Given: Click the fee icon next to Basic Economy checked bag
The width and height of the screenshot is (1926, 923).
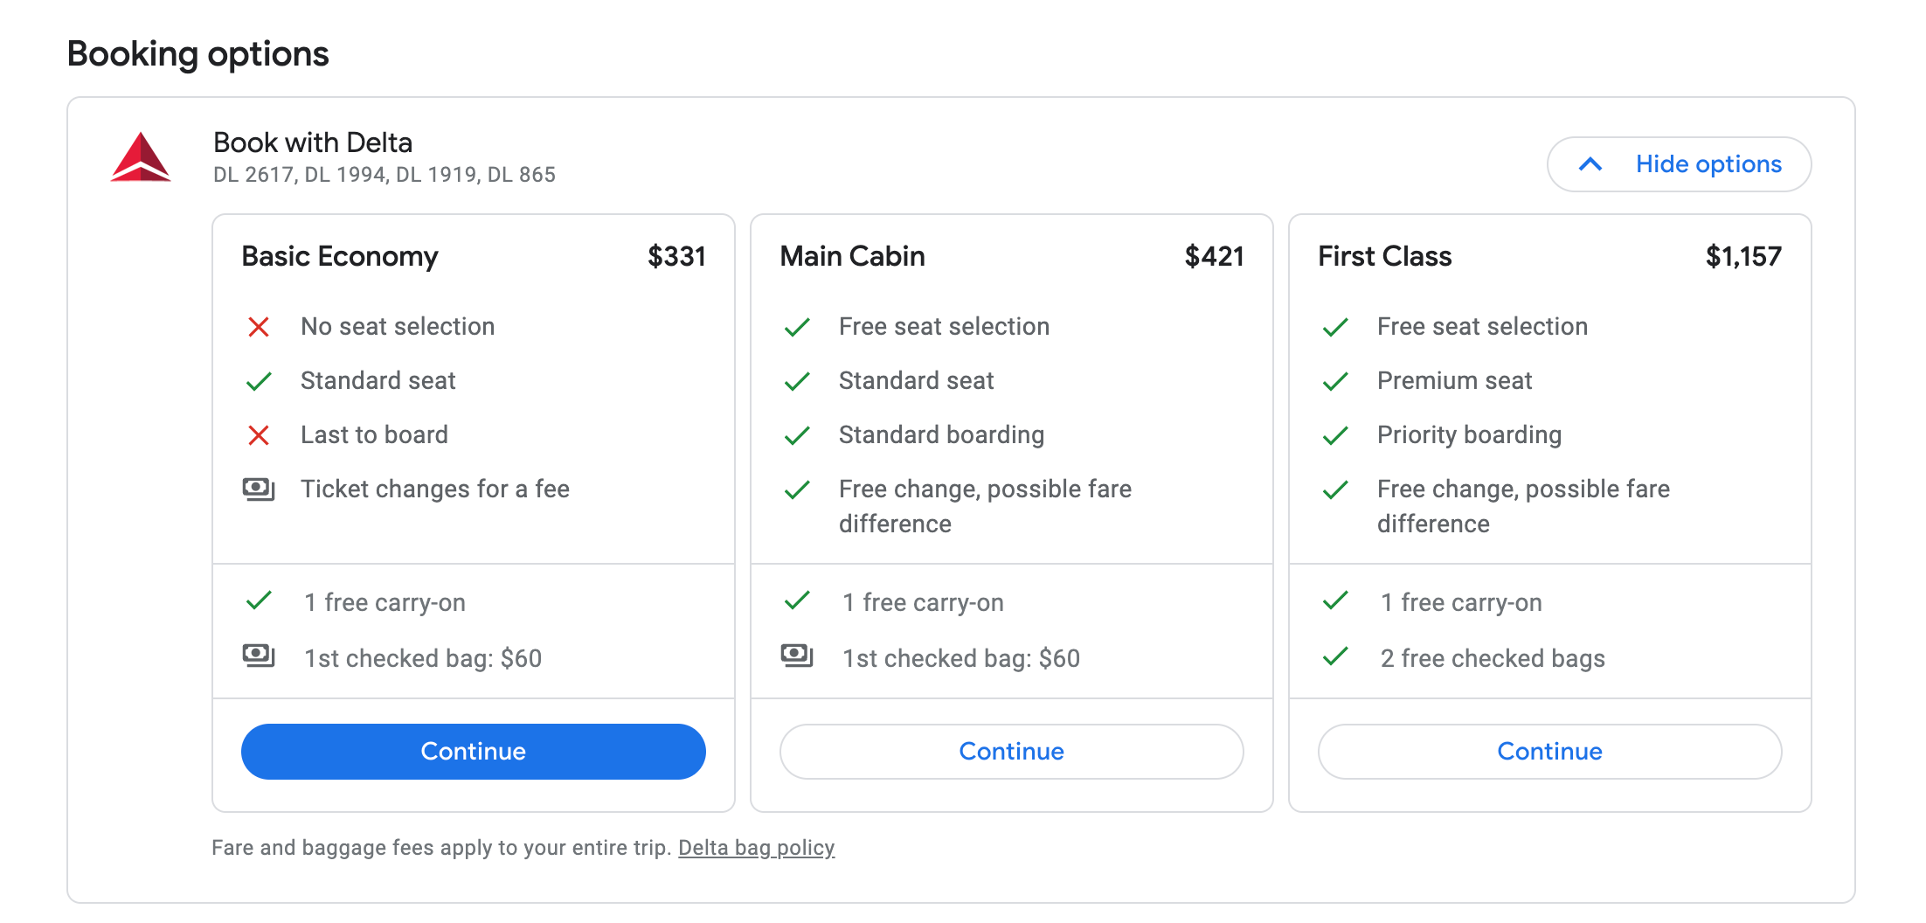Looking at the screenshot, I should tap(259, 656).
